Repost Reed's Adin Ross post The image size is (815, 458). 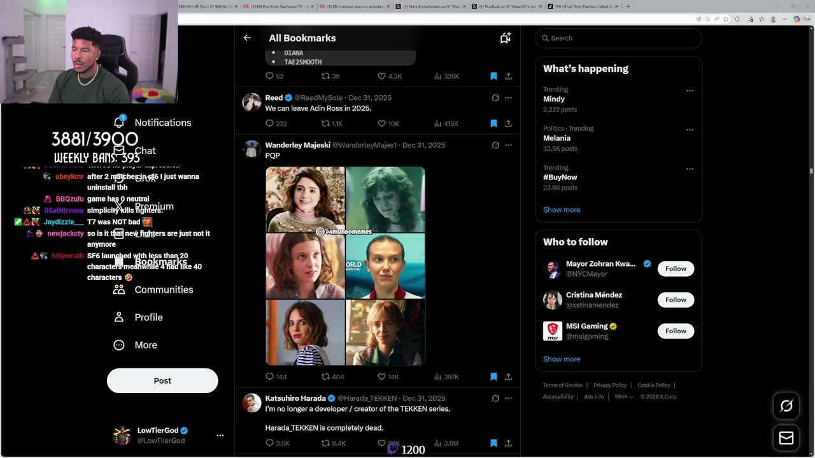[325, 123]
